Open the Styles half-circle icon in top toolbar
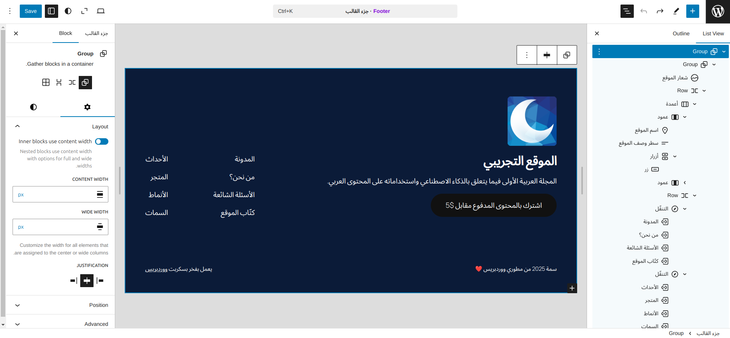 point(68,11)
